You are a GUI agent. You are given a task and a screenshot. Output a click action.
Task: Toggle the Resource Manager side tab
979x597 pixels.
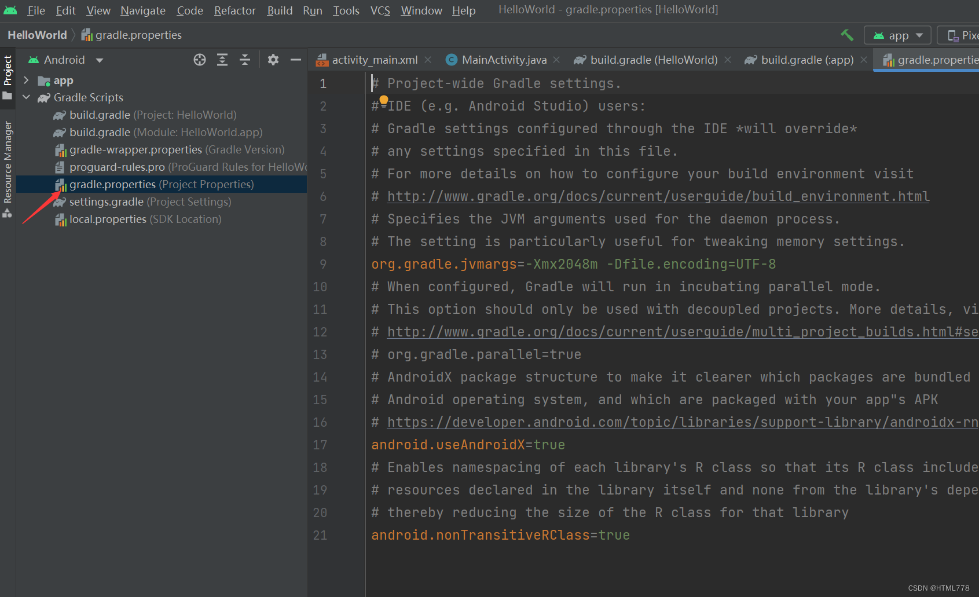coord(8,169)
